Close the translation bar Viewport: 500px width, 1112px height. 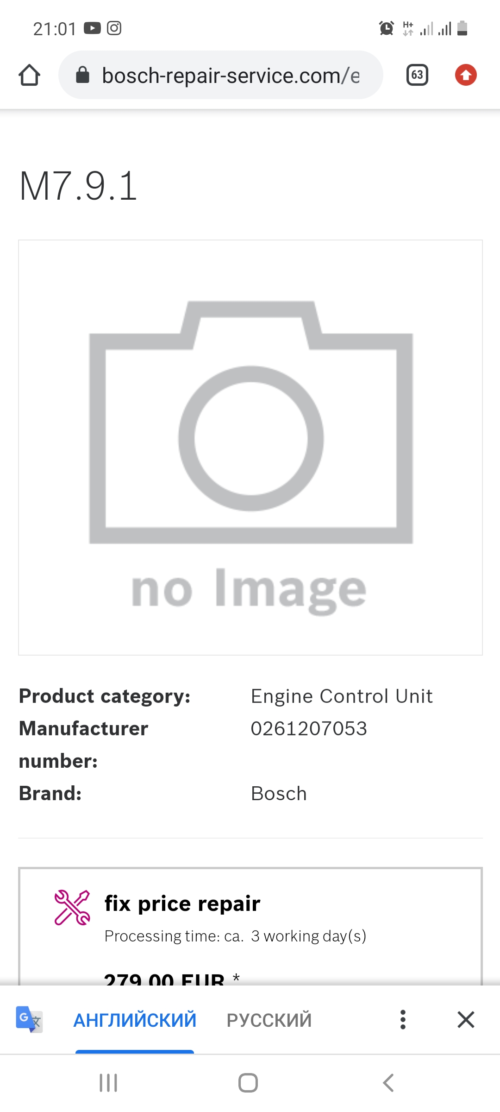pyautogui.click(x=466, y=1019)
